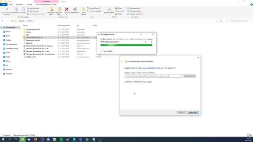253x142 pixels.
Task: Open the Bilder folder in navigation pane
Action: point(8,36)
